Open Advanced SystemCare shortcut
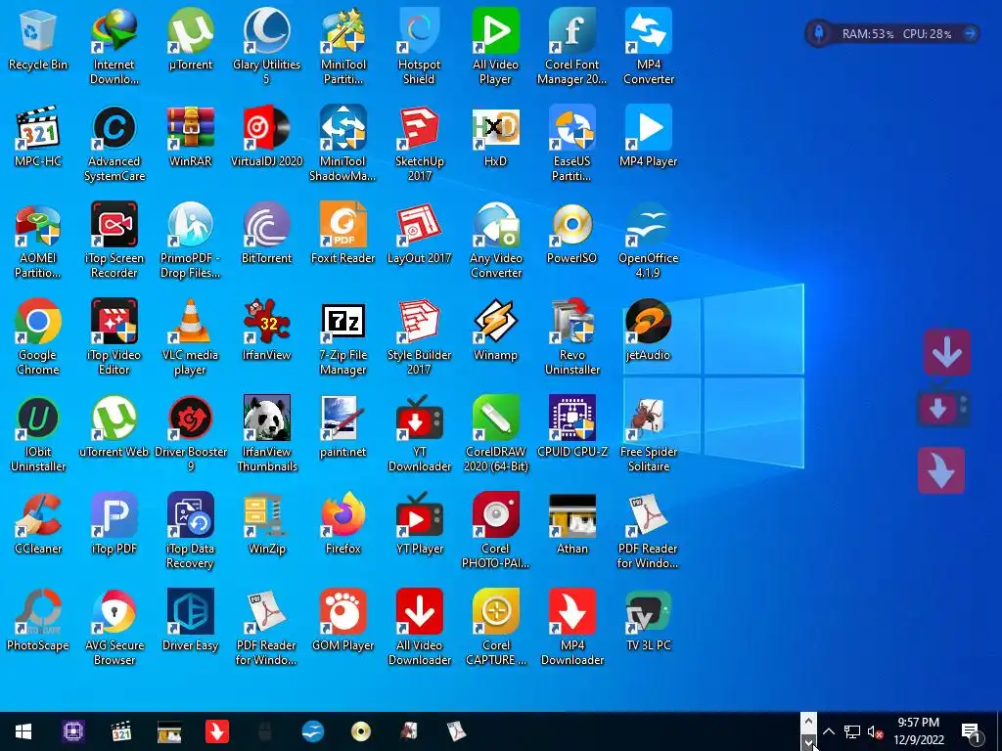The height and width of the screenshot is (751, 1002). coord(114,144)
